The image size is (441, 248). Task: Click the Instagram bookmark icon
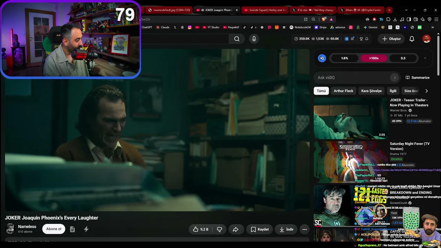click(x=189, y=27)
